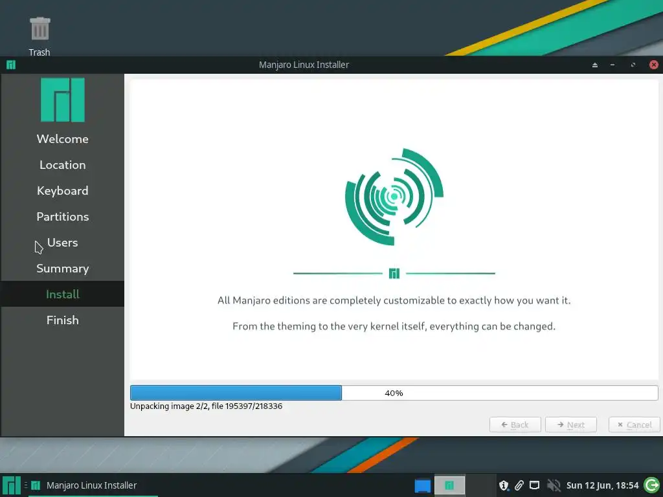Select the Partitions step in the sidebar
Image resolution: width=663 pixels, height=497 pixels.
63,216
